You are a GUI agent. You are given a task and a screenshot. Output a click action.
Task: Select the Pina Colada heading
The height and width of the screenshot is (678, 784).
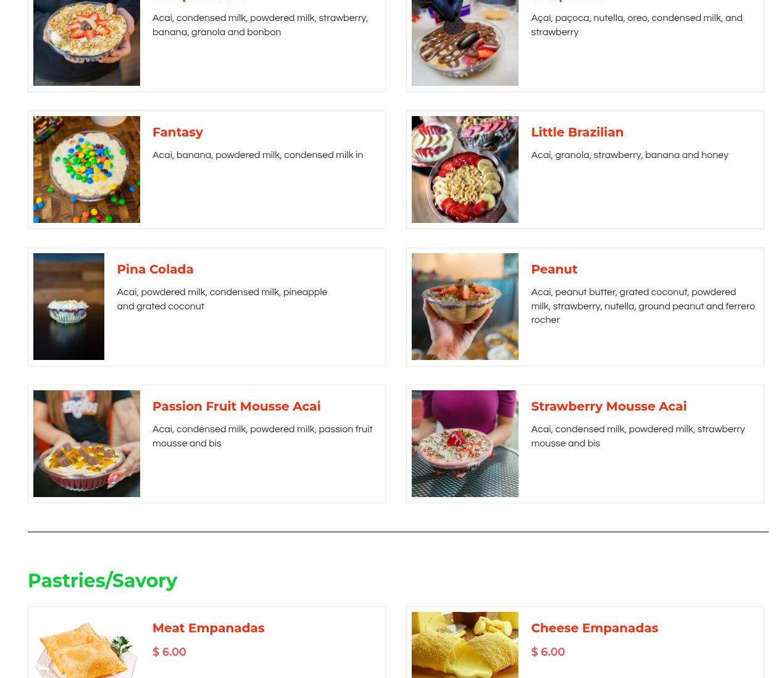pyautogui.click(x=155, y=269)
